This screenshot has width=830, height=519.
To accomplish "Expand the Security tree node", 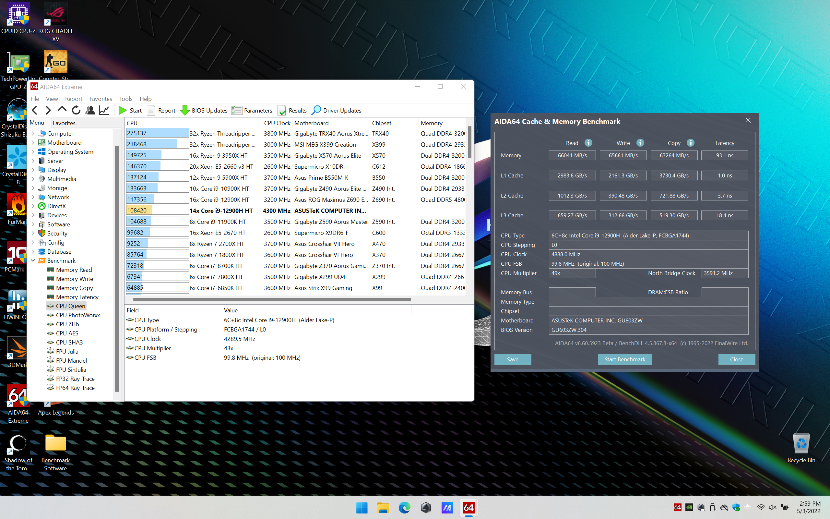I will 33,234.
